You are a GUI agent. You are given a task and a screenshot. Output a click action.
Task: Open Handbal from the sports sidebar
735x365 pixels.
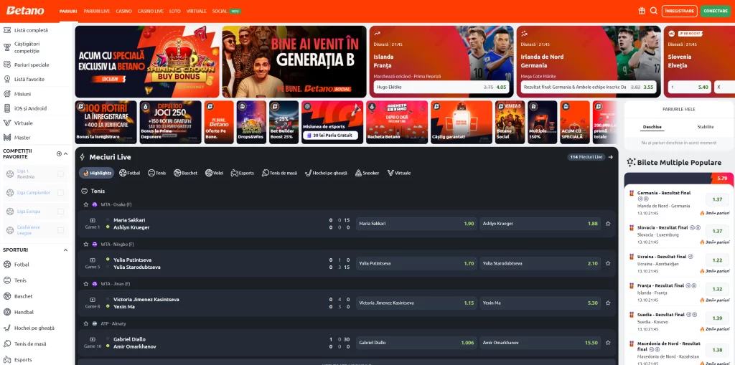(x=24, y=312)
